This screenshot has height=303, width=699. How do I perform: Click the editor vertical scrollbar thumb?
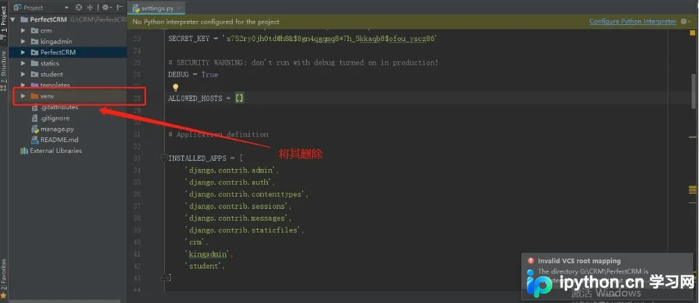694,92
